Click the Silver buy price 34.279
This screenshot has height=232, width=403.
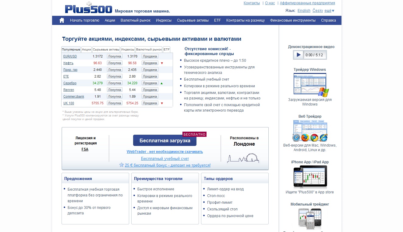click(x=98, y=83)
